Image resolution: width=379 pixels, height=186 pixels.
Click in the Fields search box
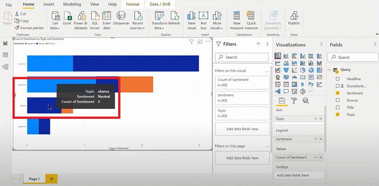353,57
